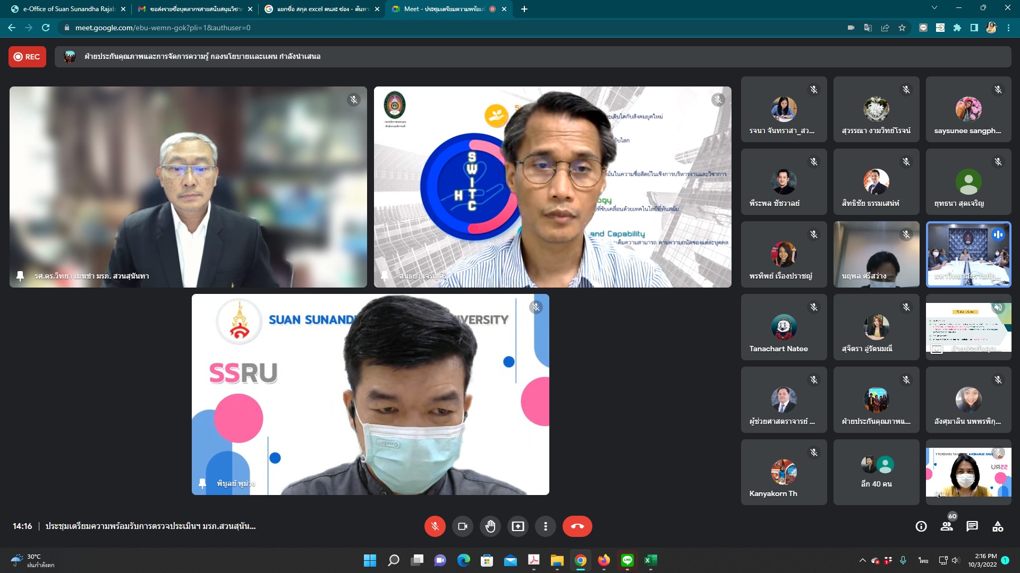Bookmark this page with the star icon

click(x=902, y=28)
